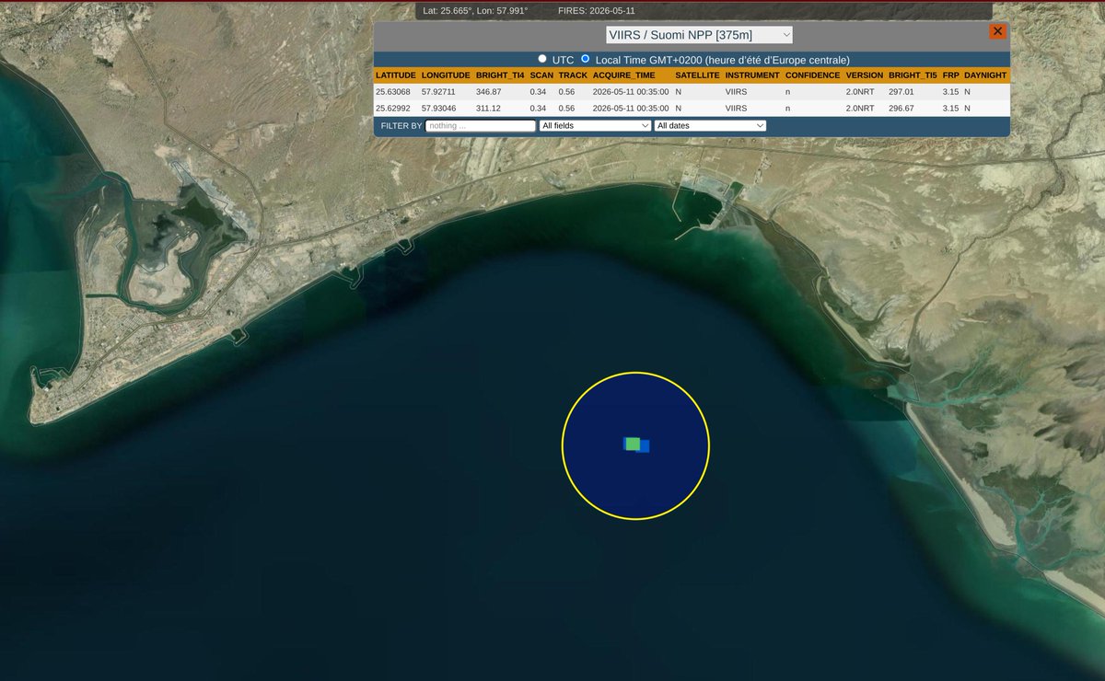This screenshot has height=681, width=1105.
Task: Click the blue fire detection square on map
Action: [x=645, y=446]
